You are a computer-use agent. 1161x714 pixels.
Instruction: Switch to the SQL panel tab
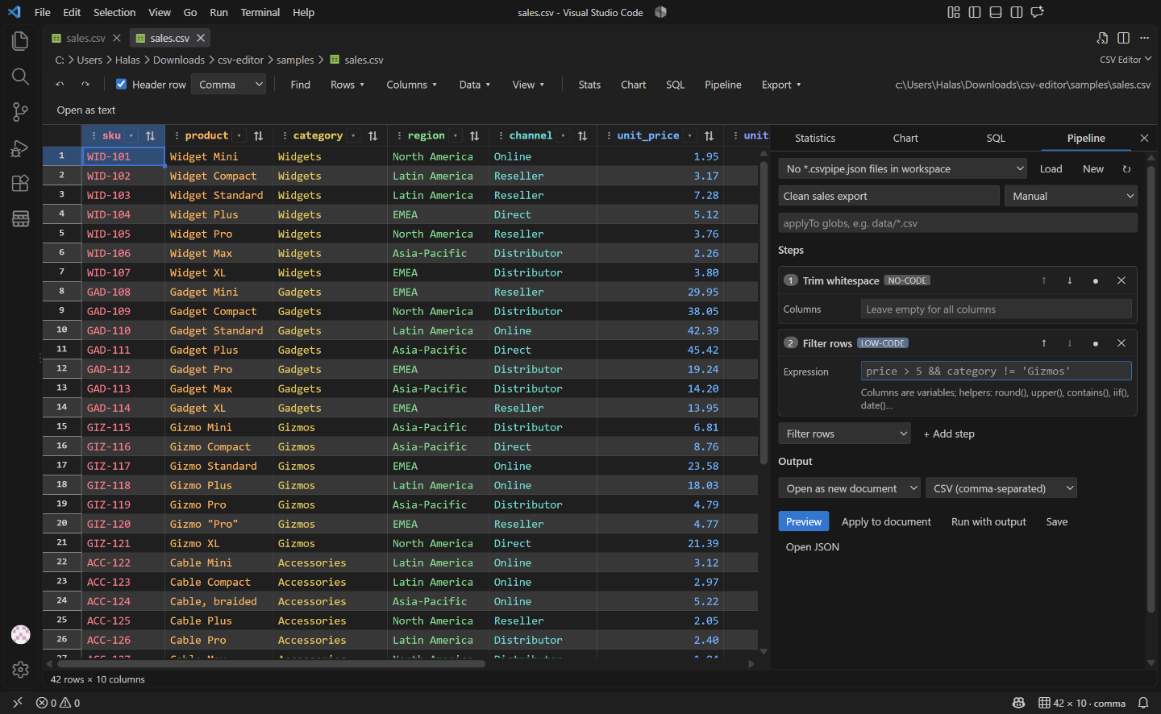pyautogui.click(x=996, y=139)
